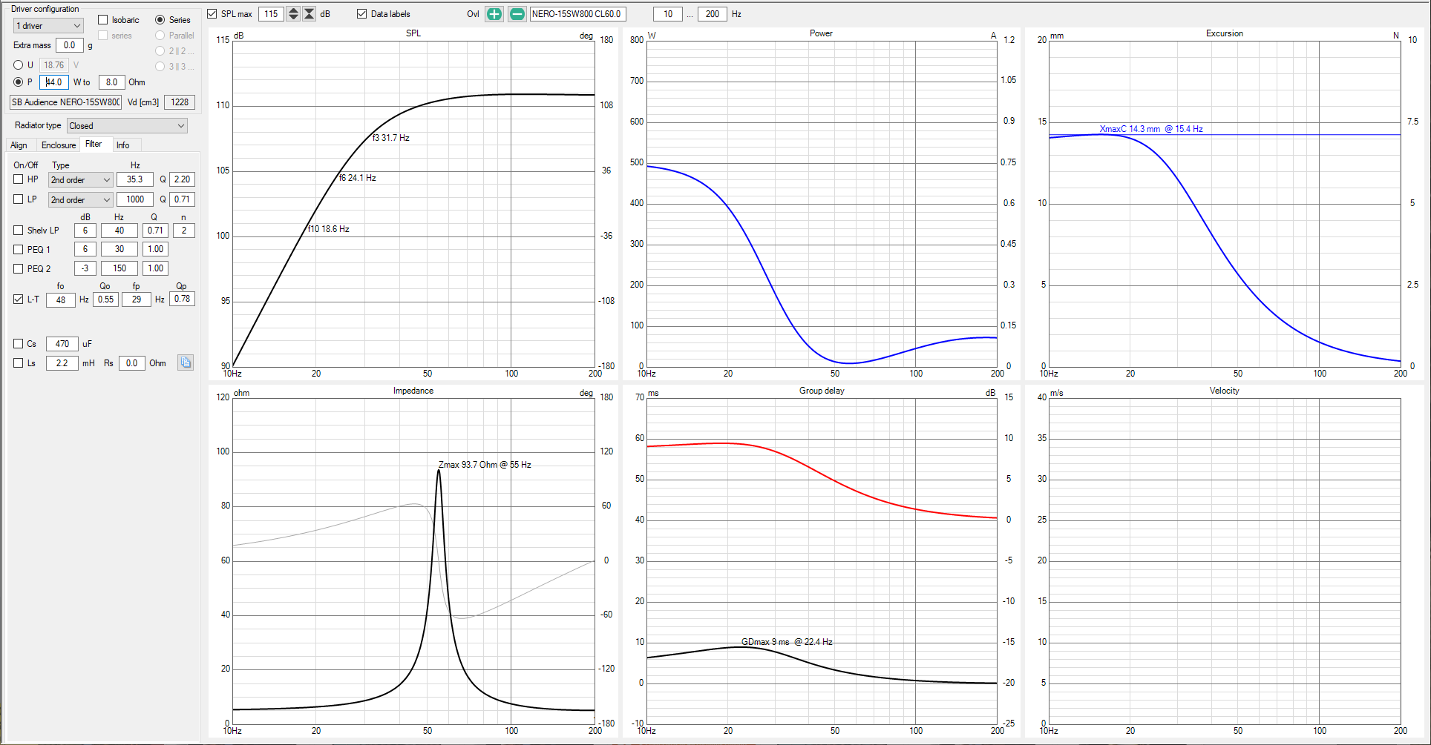This screenshot has height=745, width=1431.
Task: Select the Series connection radio button
Action: 160,20
